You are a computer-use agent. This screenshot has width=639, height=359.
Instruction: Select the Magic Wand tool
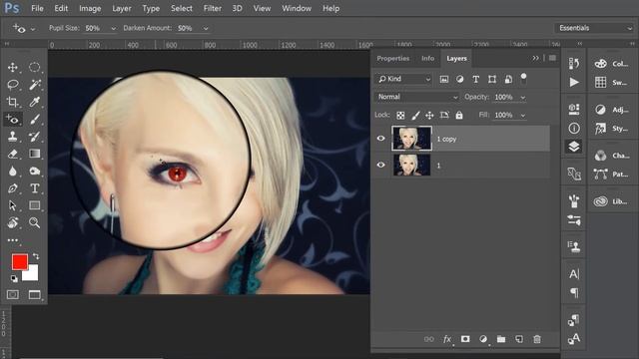point(35,84)
